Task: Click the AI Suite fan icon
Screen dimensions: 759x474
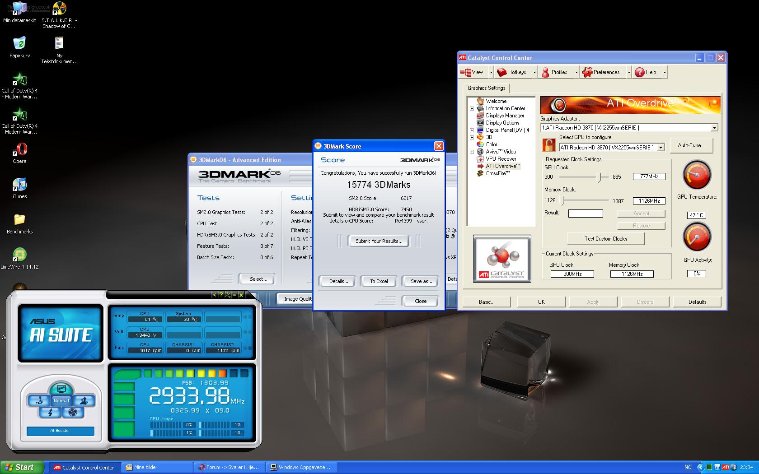Action: (x=72, y=412)
